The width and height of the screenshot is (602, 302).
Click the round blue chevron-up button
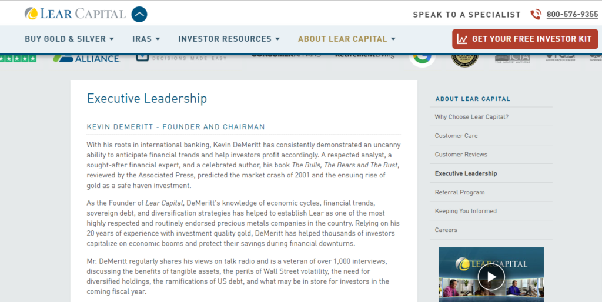(139, 15)
